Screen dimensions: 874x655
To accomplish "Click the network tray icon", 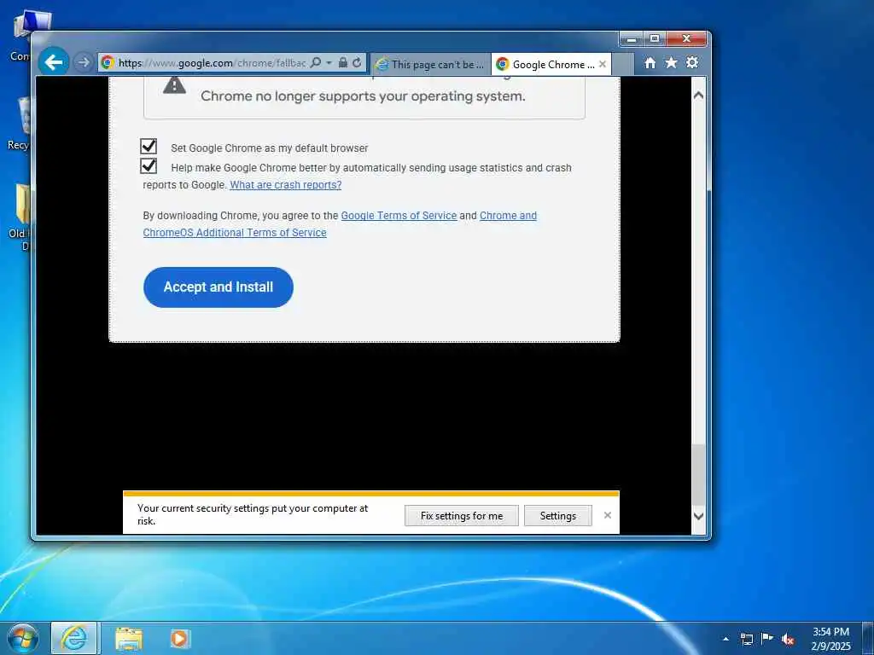I will click(x=746, y=639).
